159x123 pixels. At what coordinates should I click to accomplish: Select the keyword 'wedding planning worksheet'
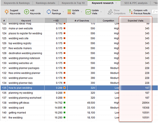25,98
